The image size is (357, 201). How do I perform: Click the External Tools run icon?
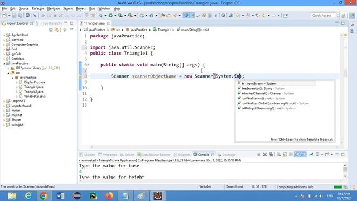tap(130, 16)
